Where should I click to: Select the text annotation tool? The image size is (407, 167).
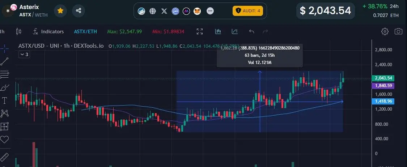coord(4,100)
